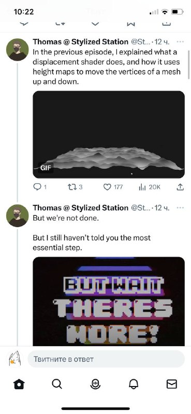Viewport: 191px width, 414px height.
Task: Open more options on 'But we're not done' tweet
Action: (180, 208)
